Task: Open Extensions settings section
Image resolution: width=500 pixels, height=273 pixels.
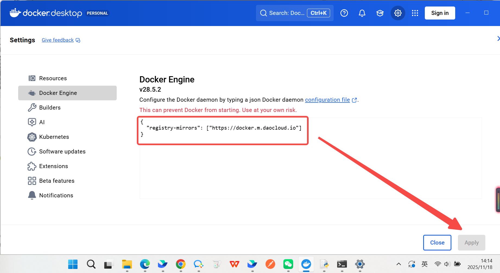Action: click(67, 166)
